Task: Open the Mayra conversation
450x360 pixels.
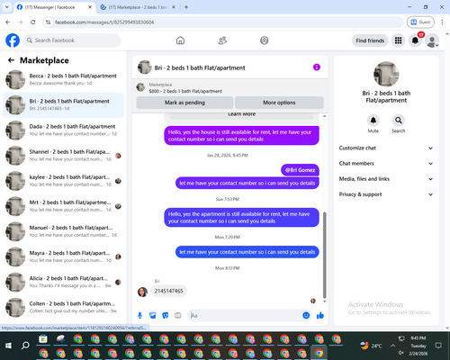Action: tap(63, 256)
